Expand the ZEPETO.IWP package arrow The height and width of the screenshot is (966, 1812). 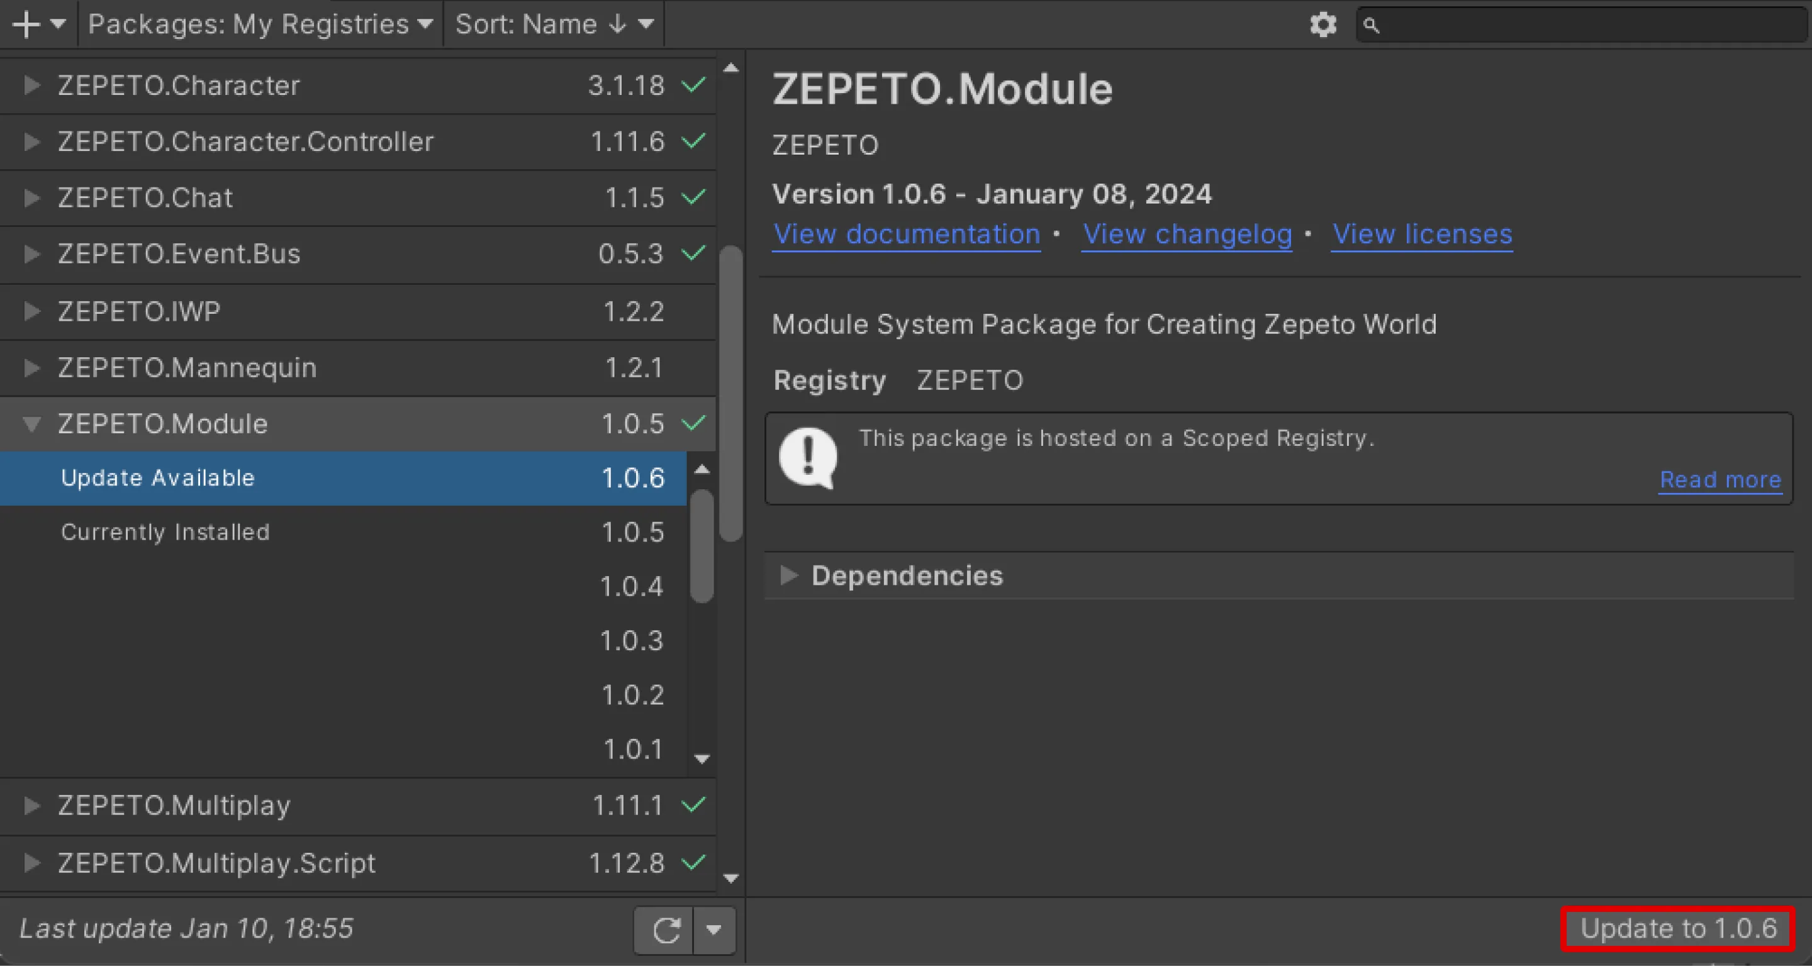(31, 311)
